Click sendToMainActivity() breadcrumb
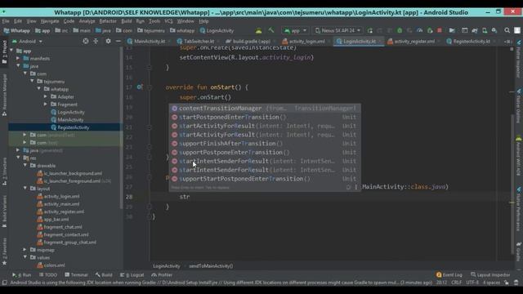The width and height of the screenshot is (523, 294). [211, 266]
